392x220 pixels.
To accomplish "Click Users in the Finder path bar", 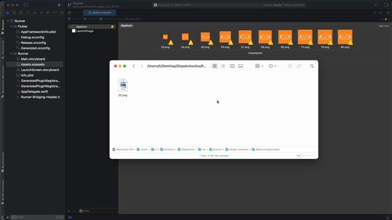I will tap(142, 149).
